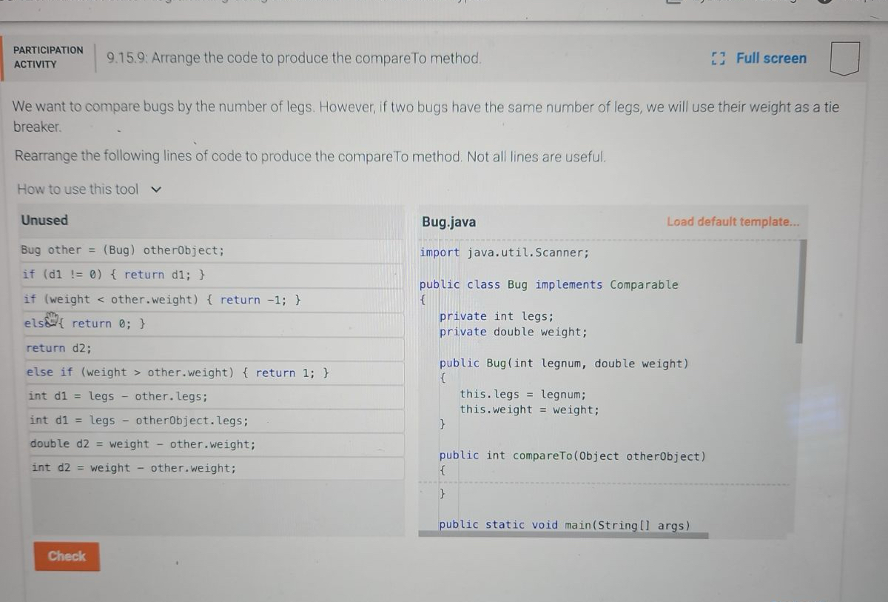Select 'int d1 = legs - other.legs;' line

pos(216,396)
